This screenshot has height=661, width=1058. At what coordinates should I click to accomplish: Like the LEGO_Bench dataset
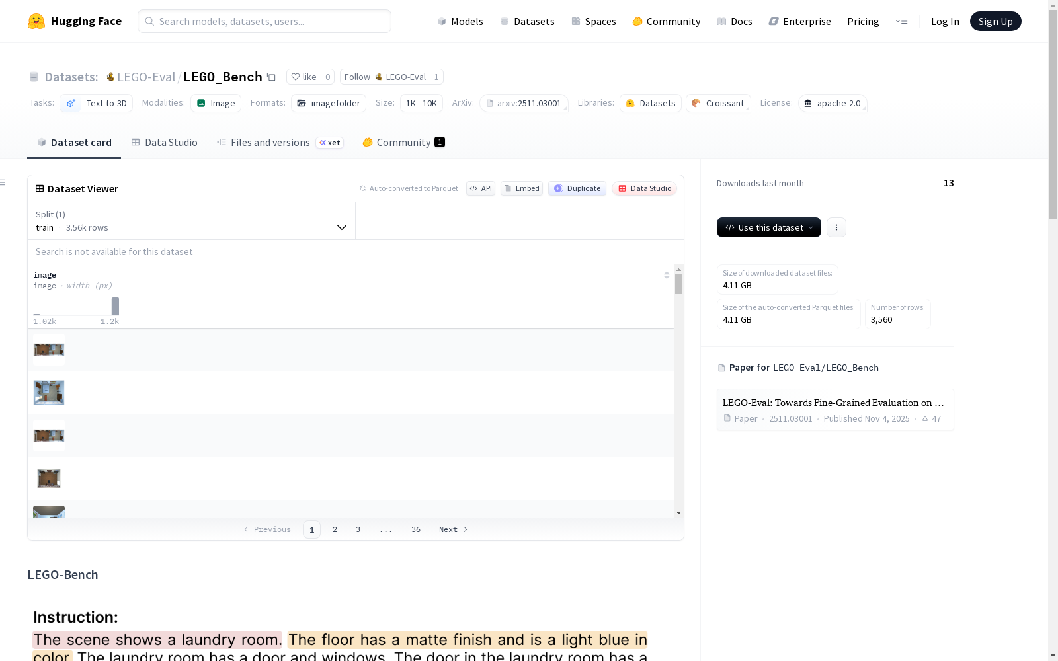click(304, 77)
